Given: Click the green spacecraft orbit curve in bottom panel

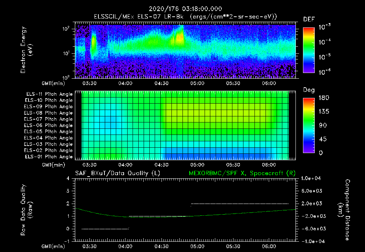Looking at the screenshot, I should pos(185,216).
